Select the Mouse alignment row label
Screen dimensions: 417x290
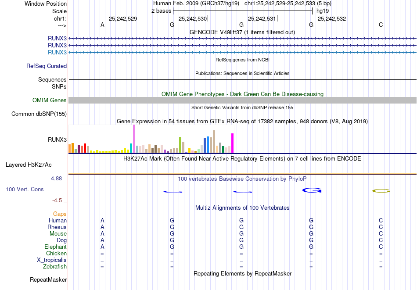[58, 234]
